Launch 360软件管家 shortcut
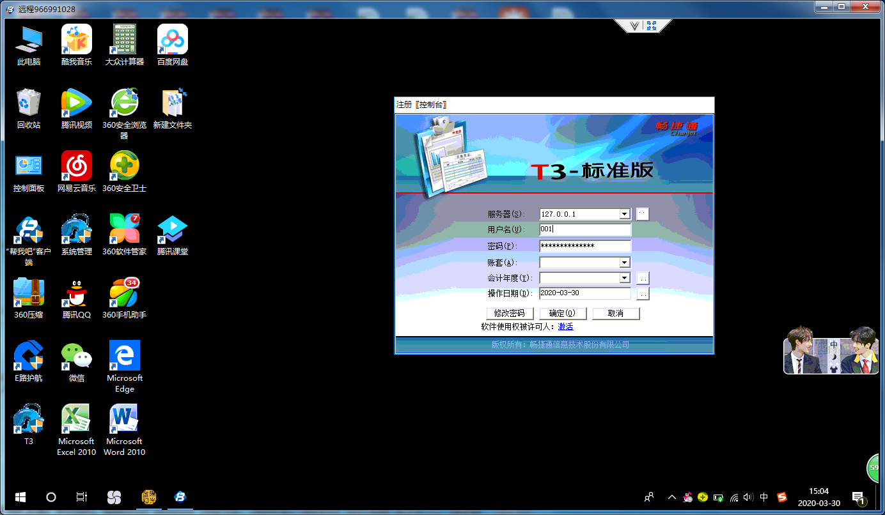Screen dimensions: 885x515 click(125, 234)
